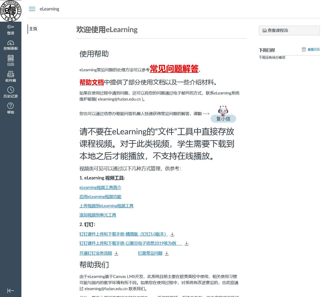The width and height of the screenshot is (326, 297).
Task: Collapse the left sidebar with the arrow
Action: point(10,290)
